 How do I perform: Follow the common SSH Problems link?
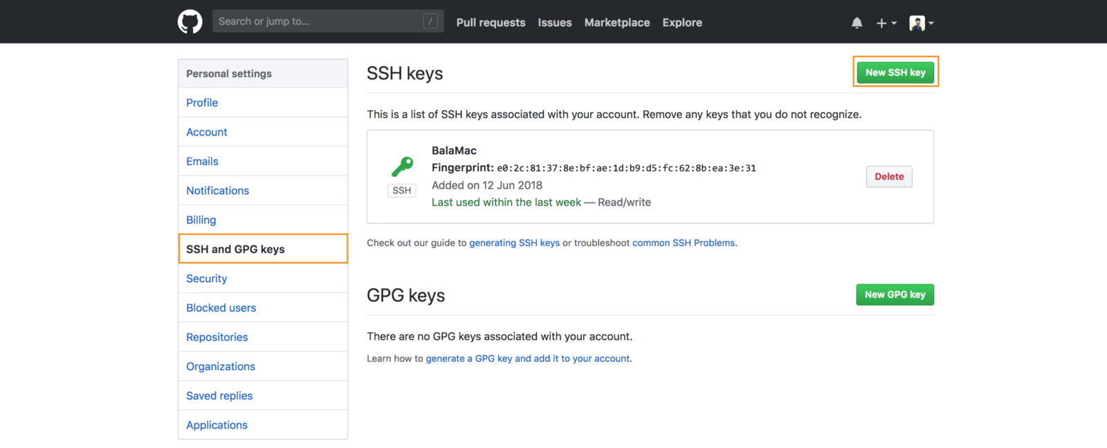point(684,243)
